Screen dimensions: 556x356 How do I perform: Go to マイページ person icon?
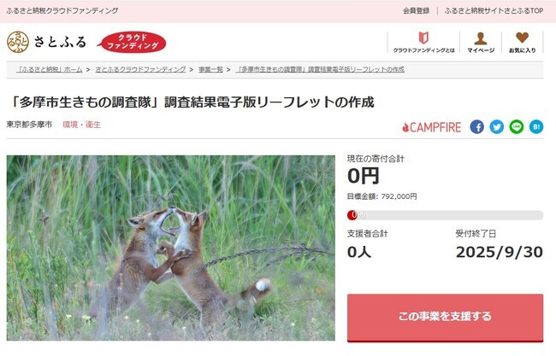[481, 42]
